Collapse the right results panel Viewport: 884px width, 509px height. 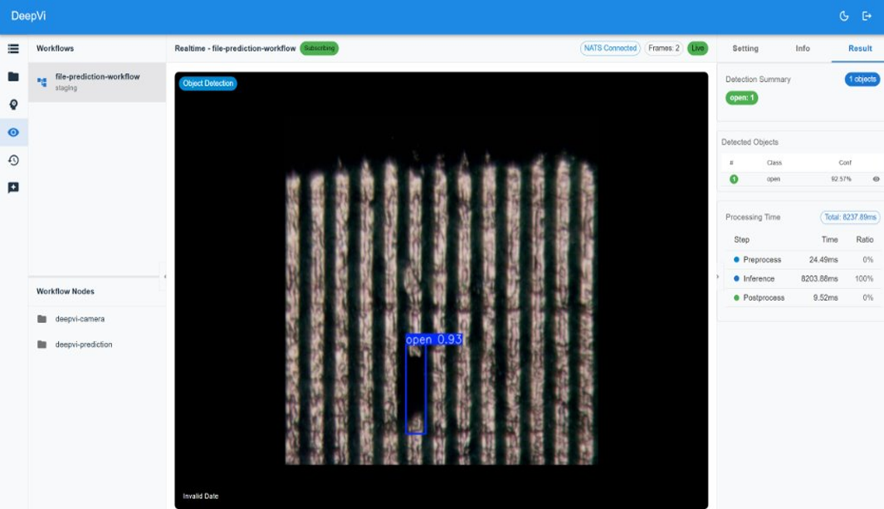tap(718, 277)
